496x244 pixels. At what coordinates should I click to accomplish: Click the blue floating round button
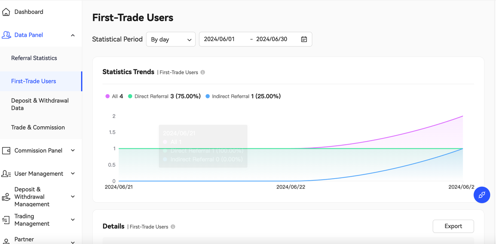coord(482,195)
